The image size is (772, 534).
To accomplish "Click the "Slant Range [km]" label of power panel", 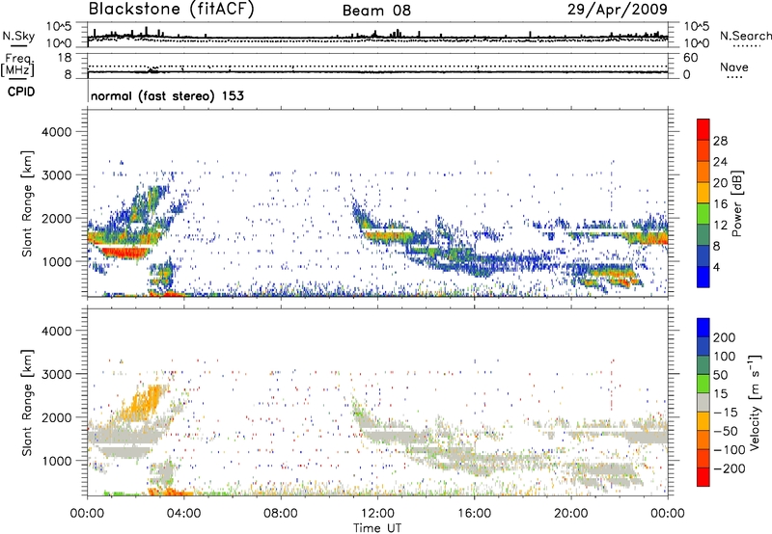I will [x=27, y=204].
